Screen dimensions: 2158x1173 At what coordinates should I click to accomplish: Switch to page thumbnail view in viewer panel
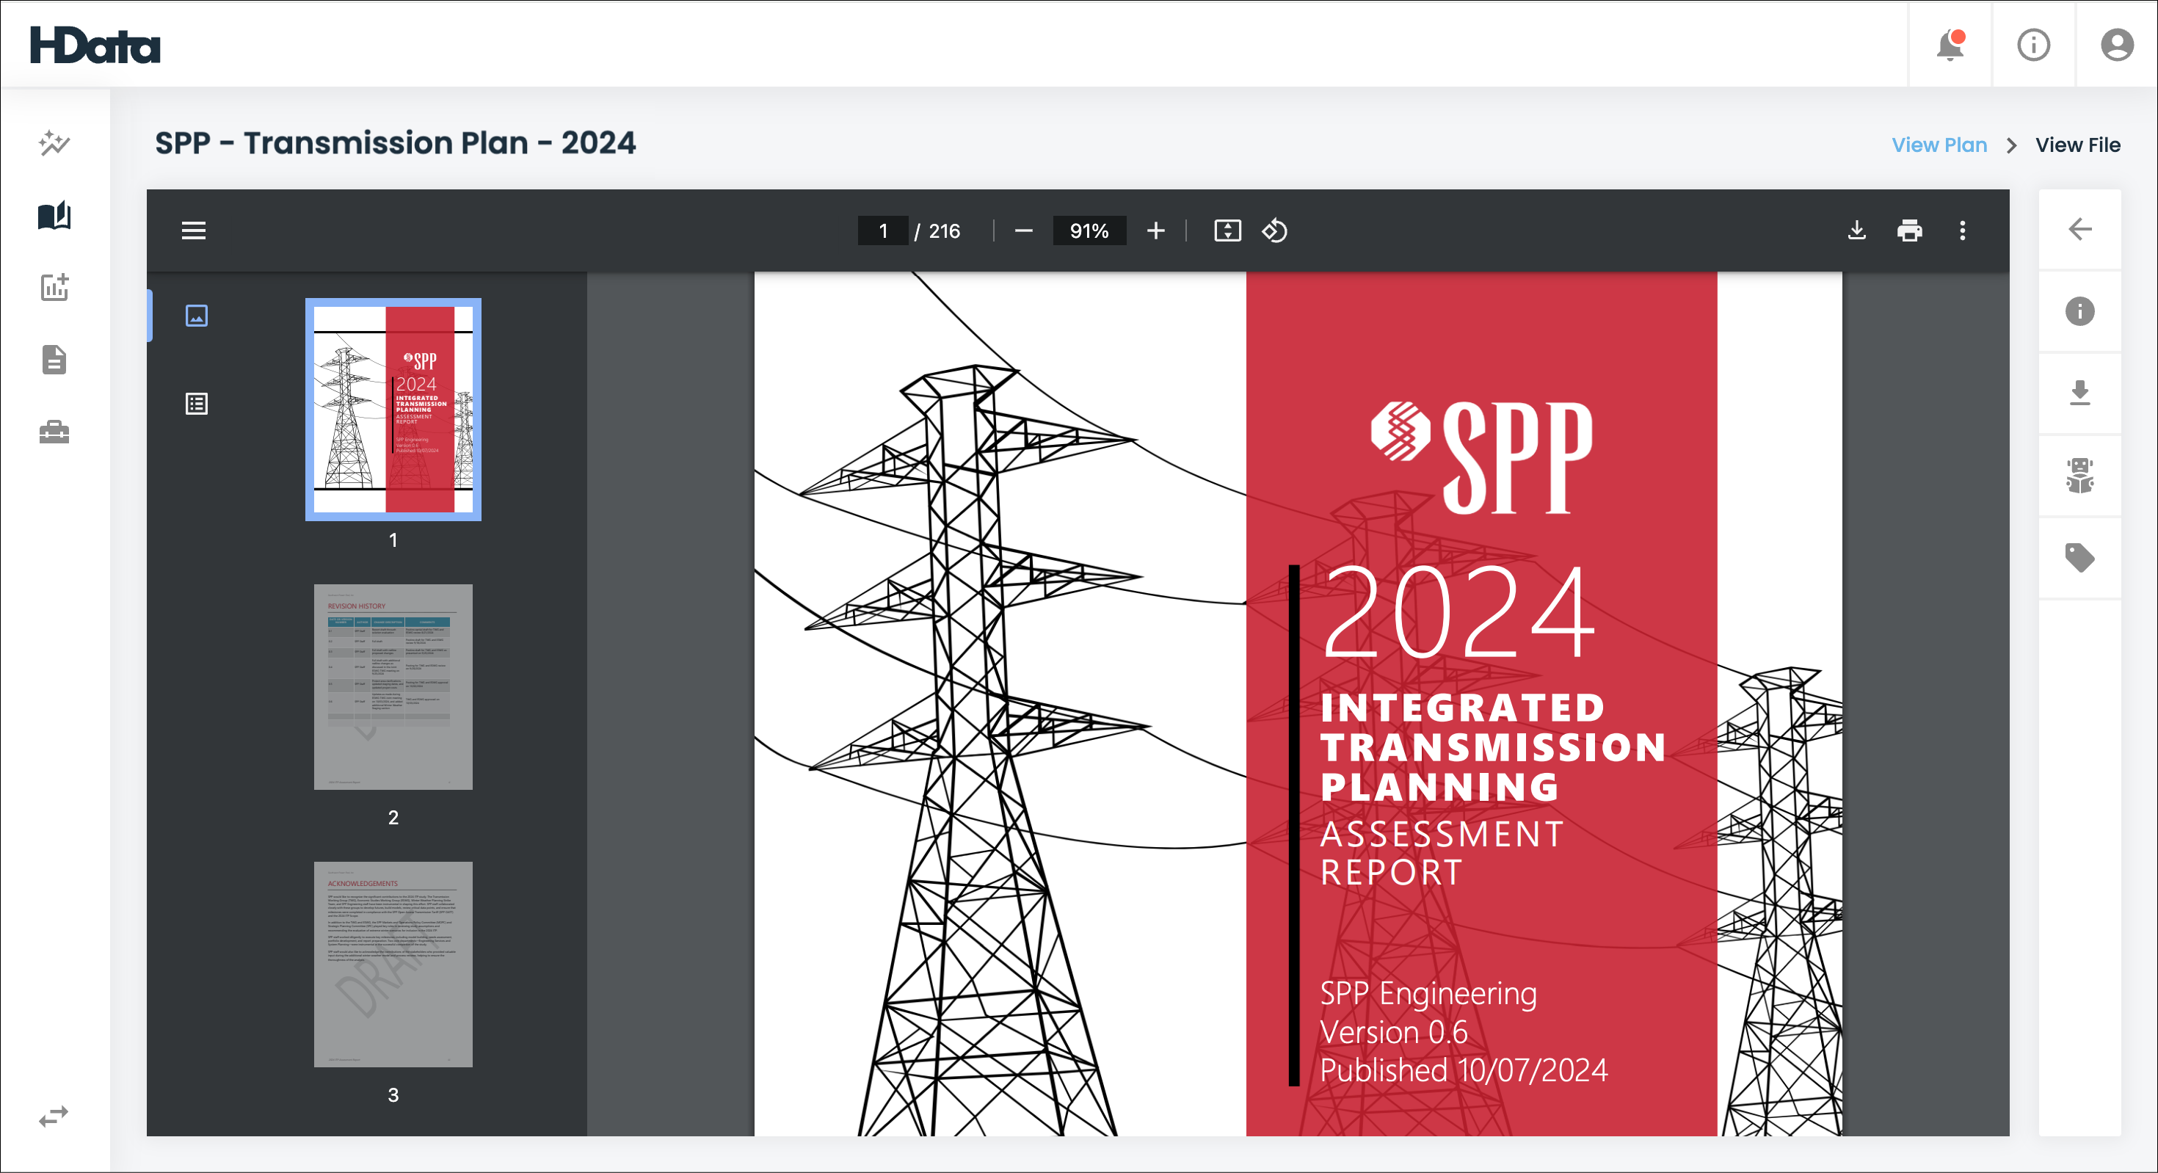click(196, 316)
